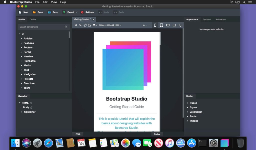This screenshot has width=256, height=150.
Task: Select the phone preview icon
Action: tap(155, 25)
